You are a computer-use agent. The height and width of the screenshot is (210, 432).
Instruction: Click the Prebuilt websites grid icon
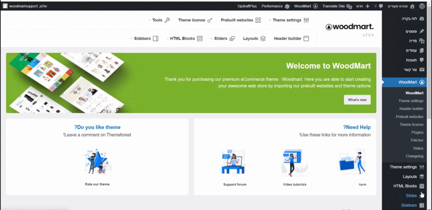point(258,20)
